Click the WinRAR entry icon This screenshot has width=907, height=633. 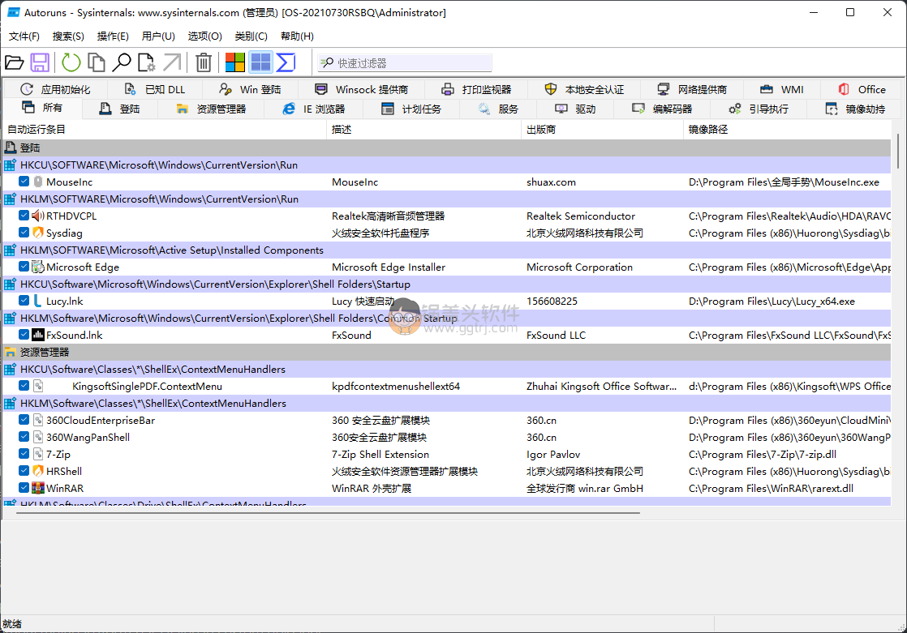38,489
